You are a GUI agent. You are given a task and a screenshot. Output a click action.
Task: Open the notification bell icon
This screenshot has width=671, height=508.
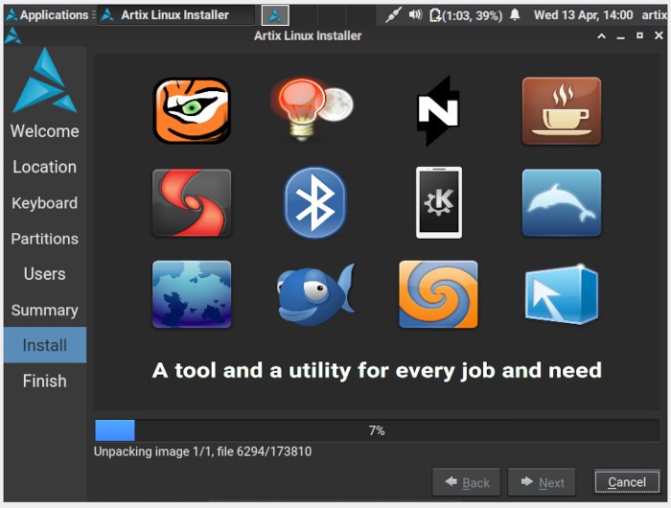[x=515, y=15]
